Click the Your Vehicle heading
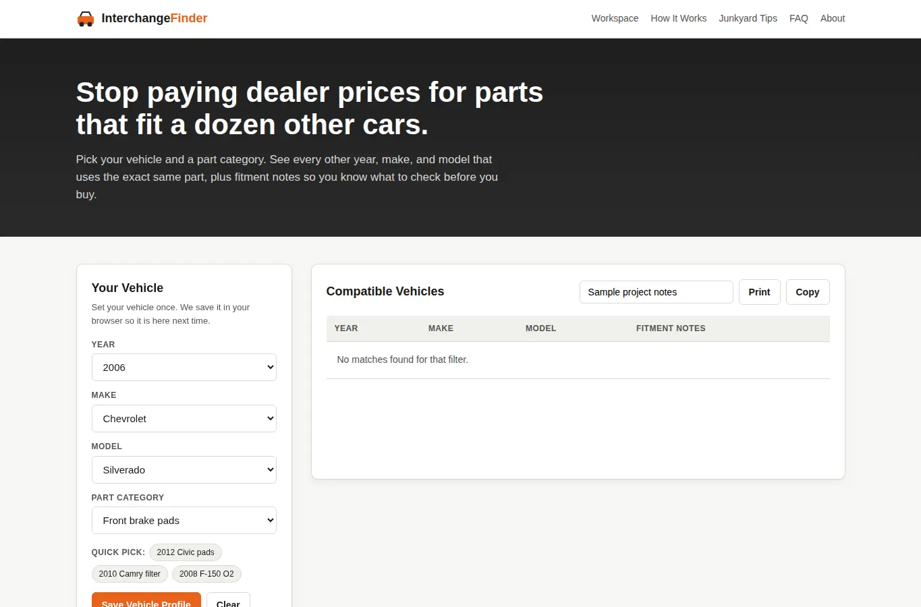This screenshot has height=607, width=921. pos(128,288)
